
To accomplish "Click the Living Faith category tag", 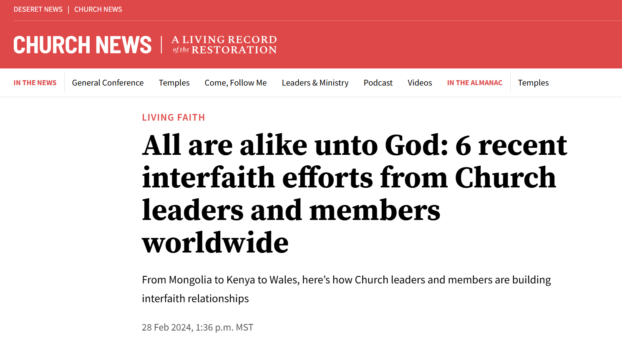I will [174, 118].
